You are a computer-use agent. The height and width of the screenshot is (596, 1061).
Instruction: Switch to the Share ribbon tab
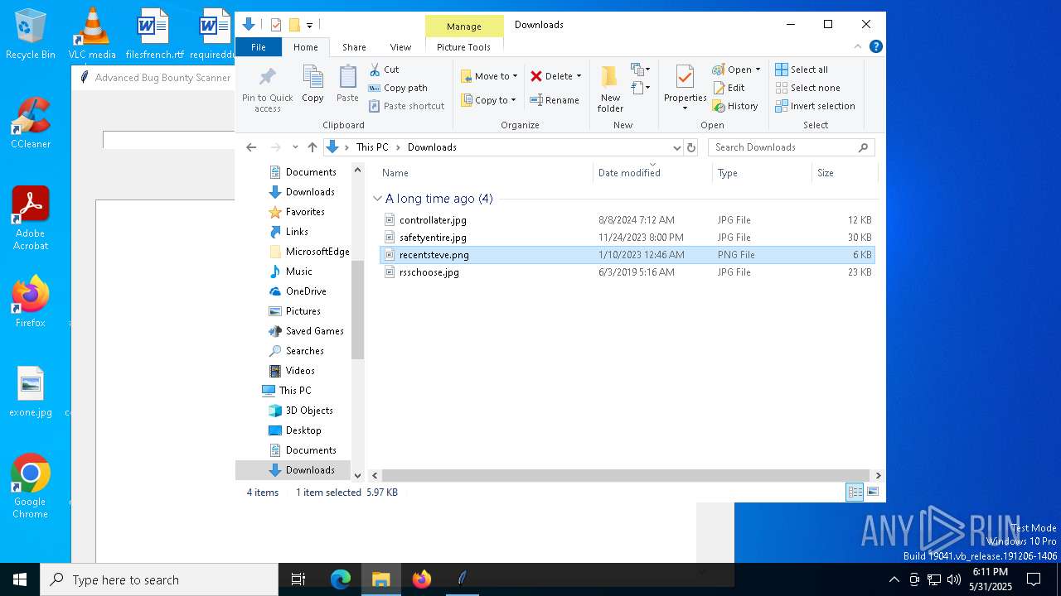354,47
